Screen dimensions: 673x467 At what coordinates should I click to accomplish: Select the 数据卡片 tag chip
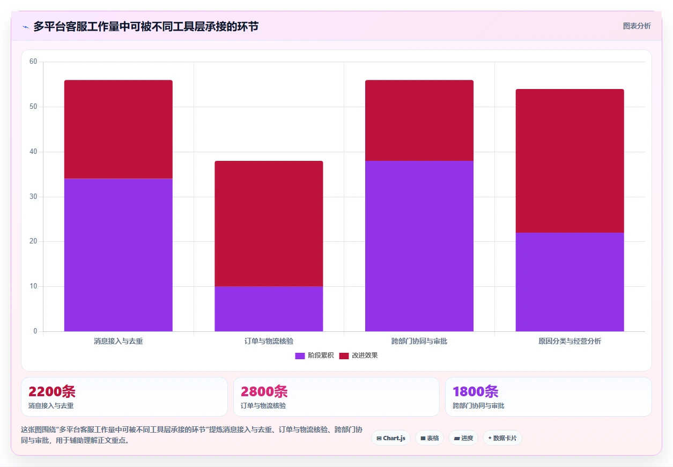502,438
